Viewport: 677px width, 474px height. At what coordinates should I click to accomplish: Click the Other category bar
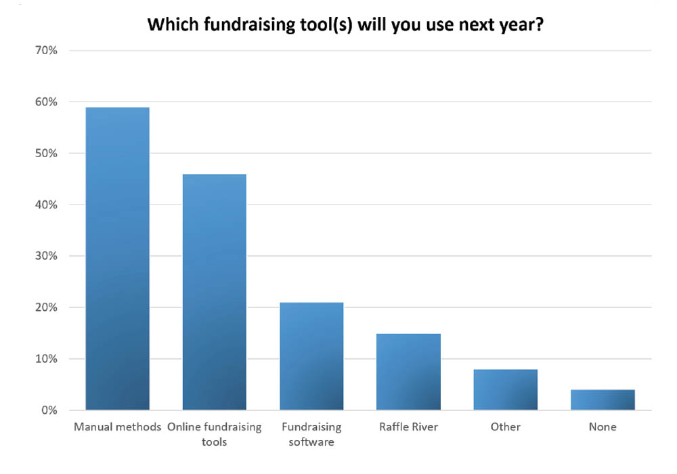tap(506, 390)
